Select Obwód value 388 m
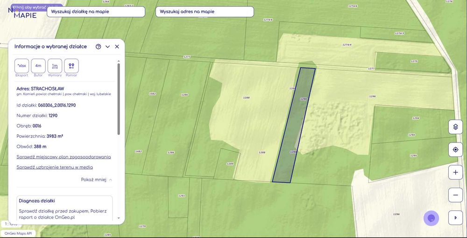This screenshot has height=238, width=467. click(x=41, y=147)
